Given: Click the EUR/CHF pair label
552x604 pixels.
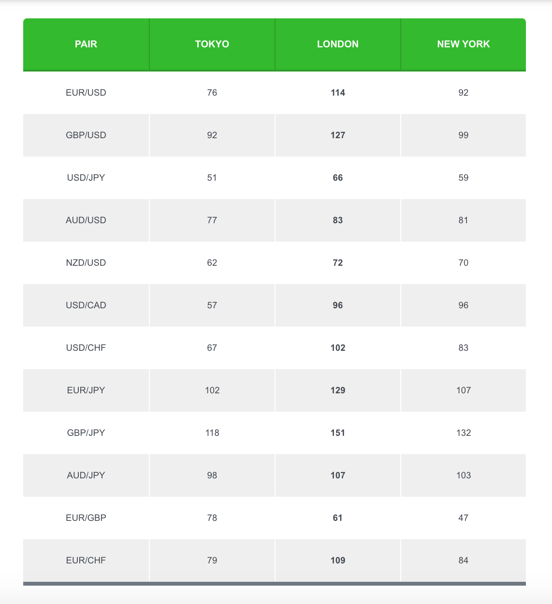Looking at the screenshot, I should tap(86, 561).
